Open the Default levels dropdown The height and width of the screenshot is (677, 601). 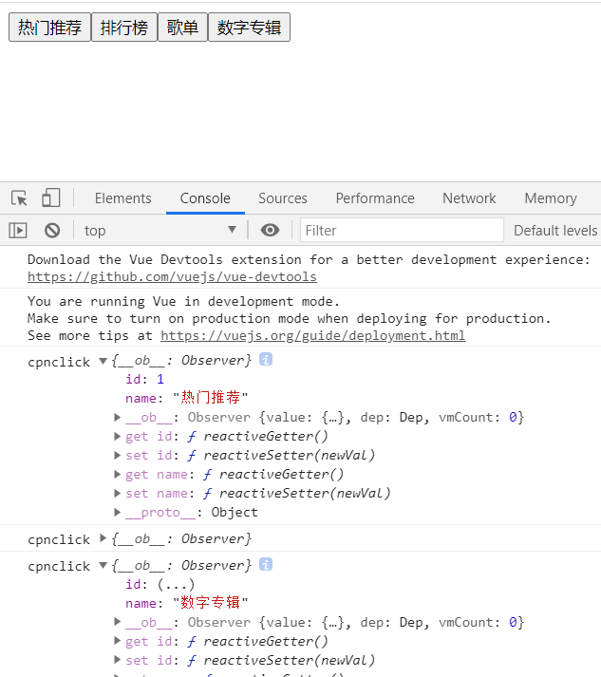[555, 231]
